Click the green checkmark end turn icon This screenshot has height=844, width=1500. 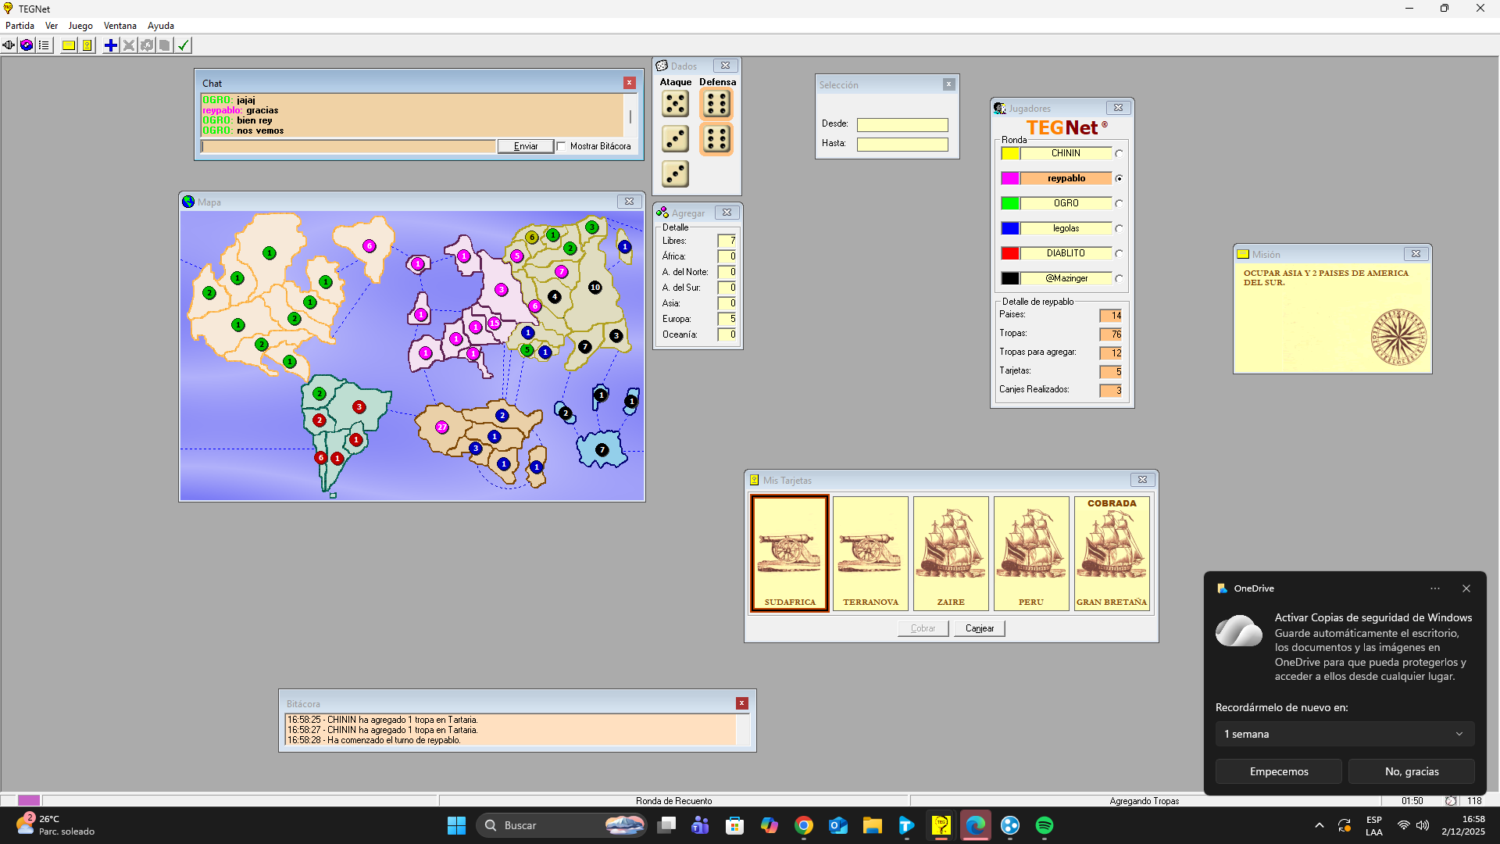point(183,45)
